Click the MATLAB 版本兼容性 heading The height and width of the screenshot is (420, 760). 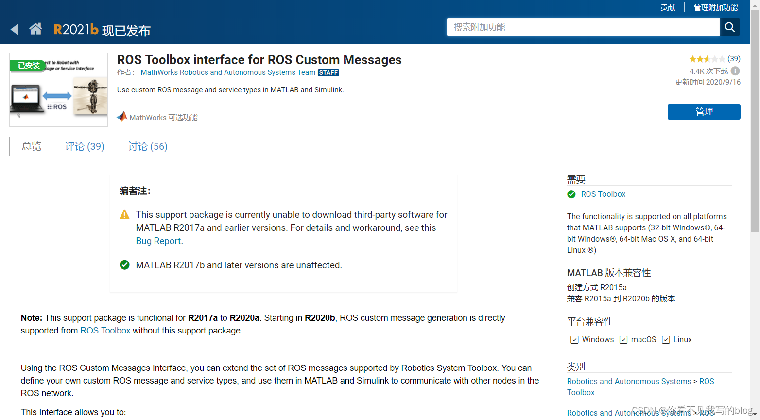[x=609, y=273]
